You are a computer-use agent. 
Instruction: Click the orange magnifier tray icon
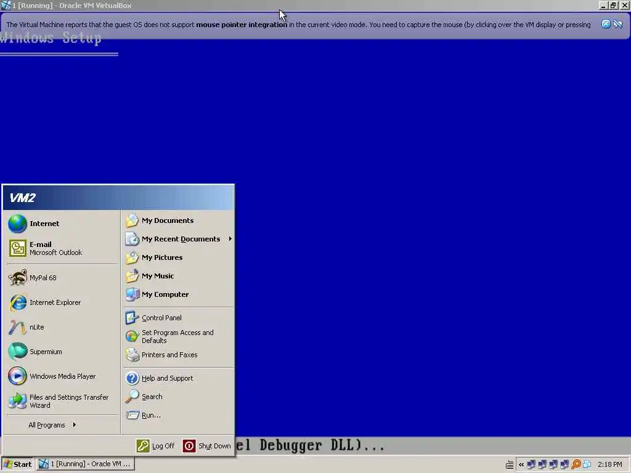tap(576, 464)
